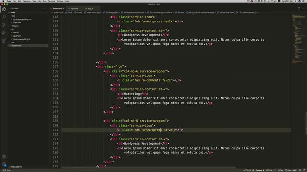Open the File menu
307x172 pixels.
tap(14, 1)
